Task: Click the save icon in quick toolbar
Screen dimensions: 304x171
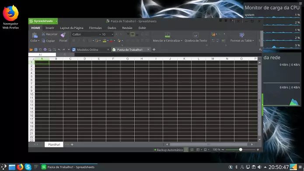Action: coord(36,49)
